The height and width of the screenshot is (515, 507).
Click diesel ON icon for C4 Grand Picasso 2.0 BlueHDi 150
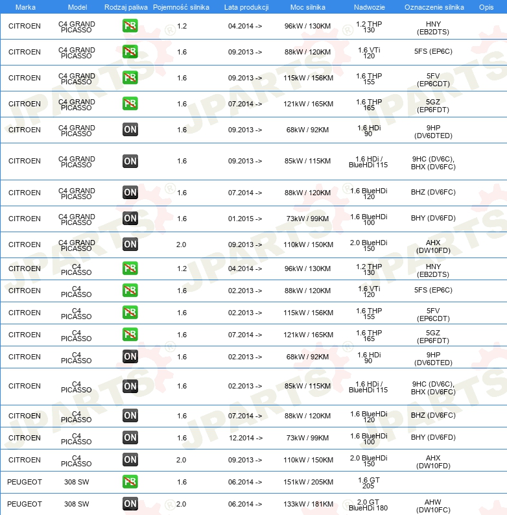130,244
